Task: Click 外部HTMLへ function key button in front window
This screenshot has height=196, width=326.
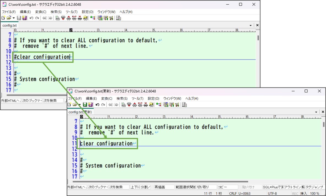Action: pyautogui.click(x=77, y=187)
